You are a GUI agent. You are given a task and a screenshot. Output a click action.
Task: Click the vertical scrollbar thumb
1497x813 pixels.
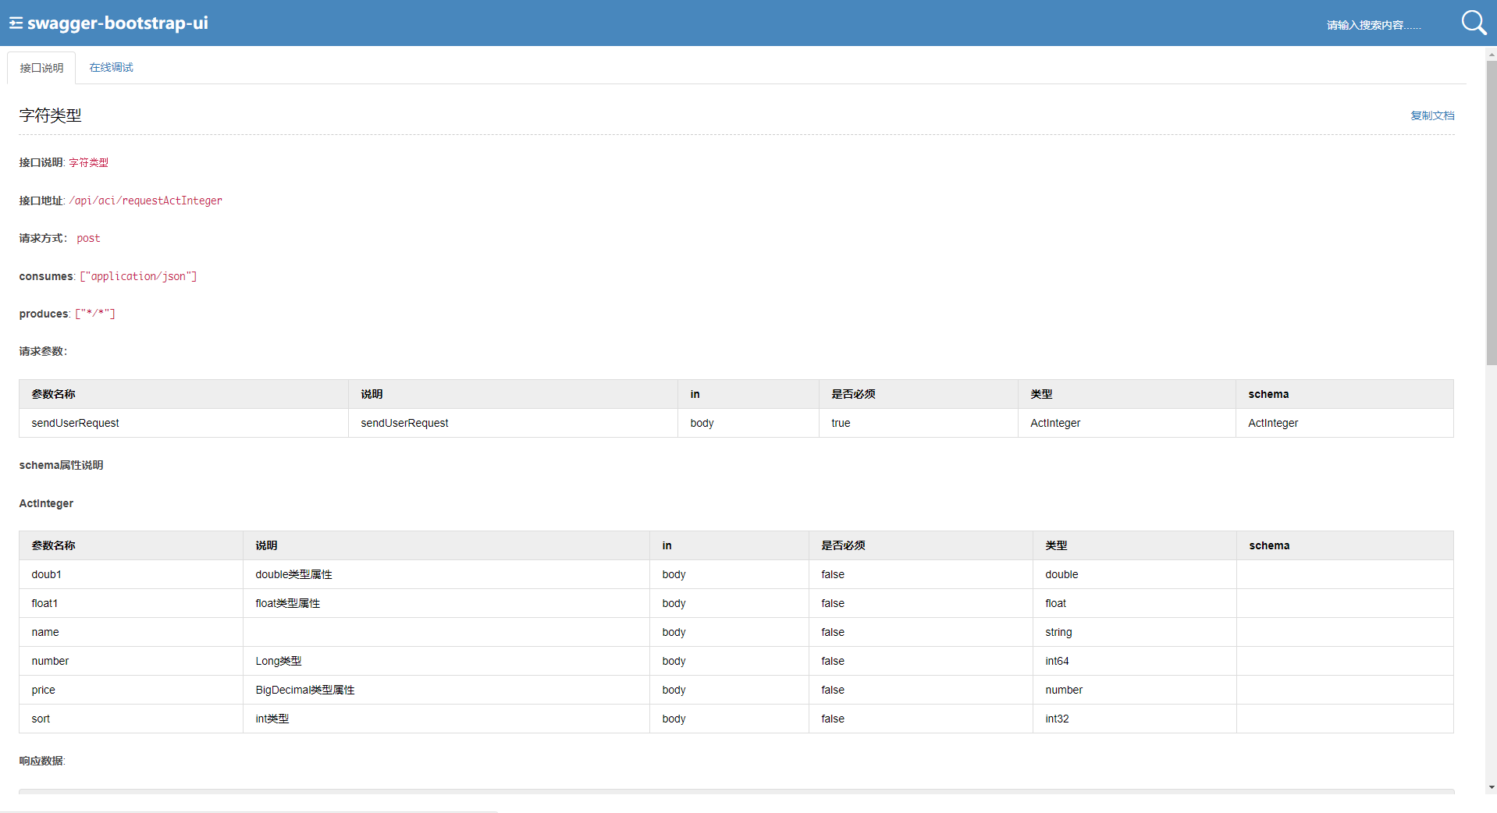click(1491, 211)
